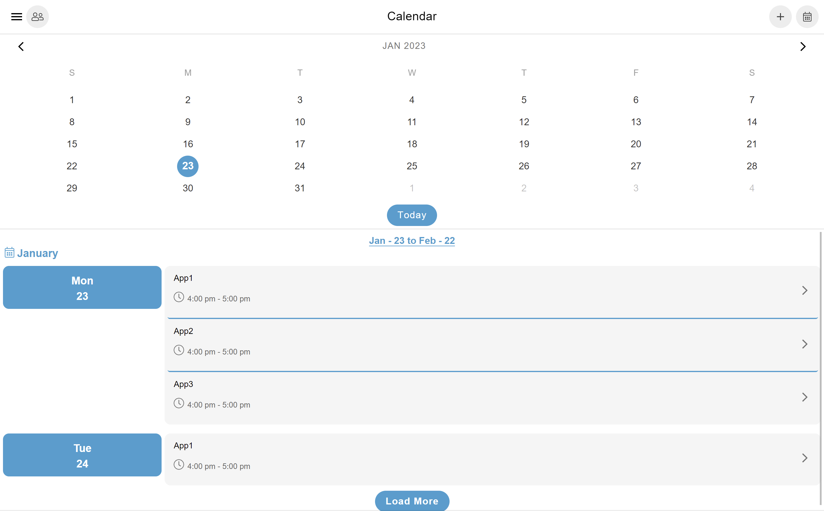824x511 pixels.
Task: Select date 9
Action: click(x=188, y=122)
